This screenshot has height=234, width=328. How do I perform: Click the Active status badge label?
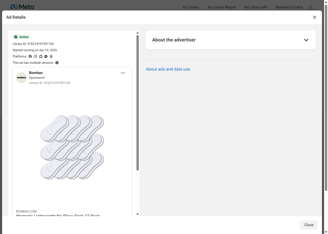[24, 37]
